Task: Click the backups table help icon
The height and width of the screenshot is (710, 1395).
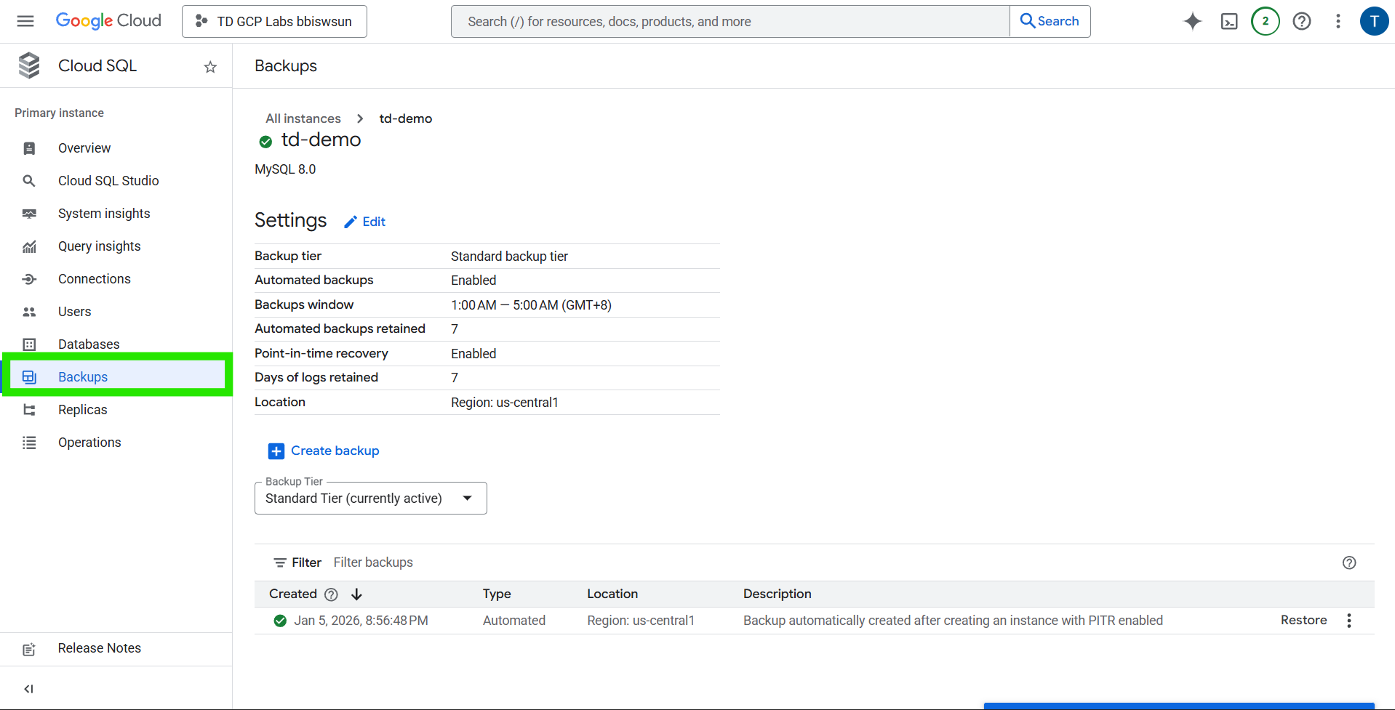Action: coord(1348,562)
